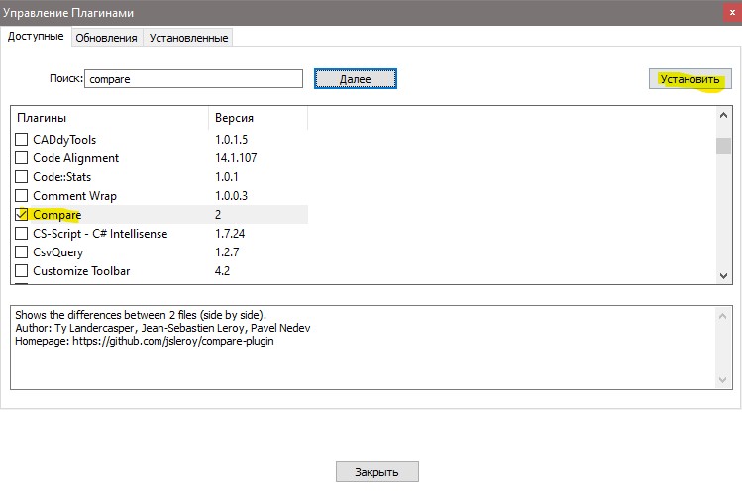Image resolution: width=742 pixels, height=503 pixels.
Task: Click description box scroll up arrow
Action: click(722, 316)
